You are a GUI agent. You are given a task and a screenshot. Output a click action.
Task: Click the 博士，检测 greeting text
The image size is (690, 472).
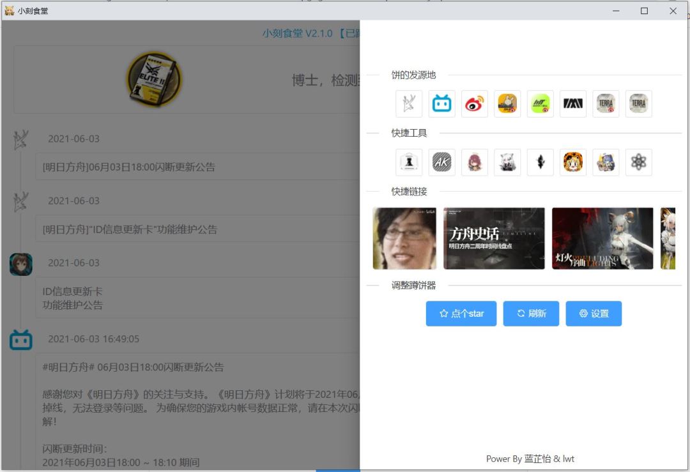[326, 80]
